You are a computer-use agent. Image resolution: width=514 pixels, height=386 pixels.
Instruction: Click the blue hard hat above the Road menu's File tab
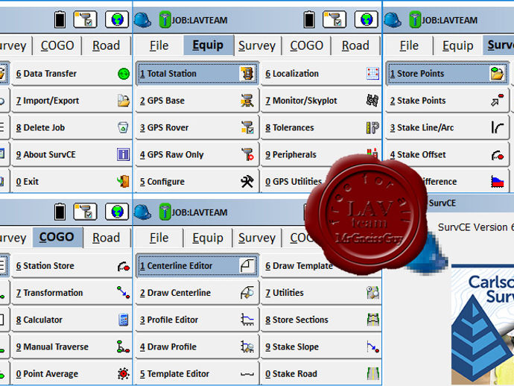point(143,212)
